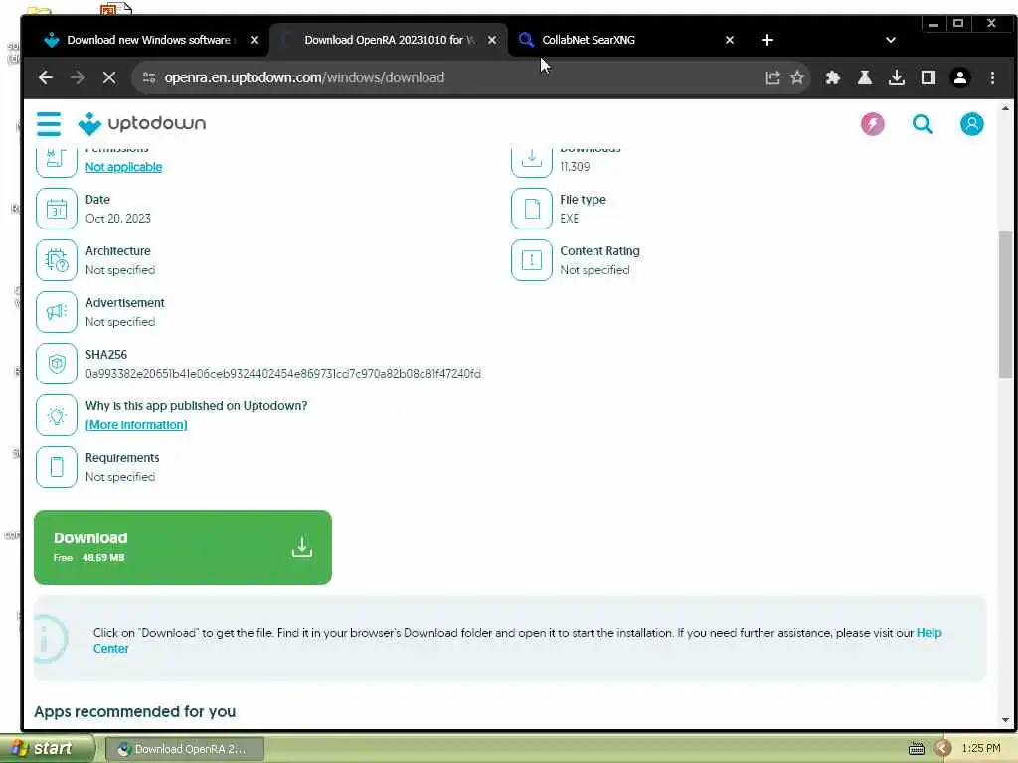
Task: Select the Download OpenRA taskbar button
Action: click(184, 749)
